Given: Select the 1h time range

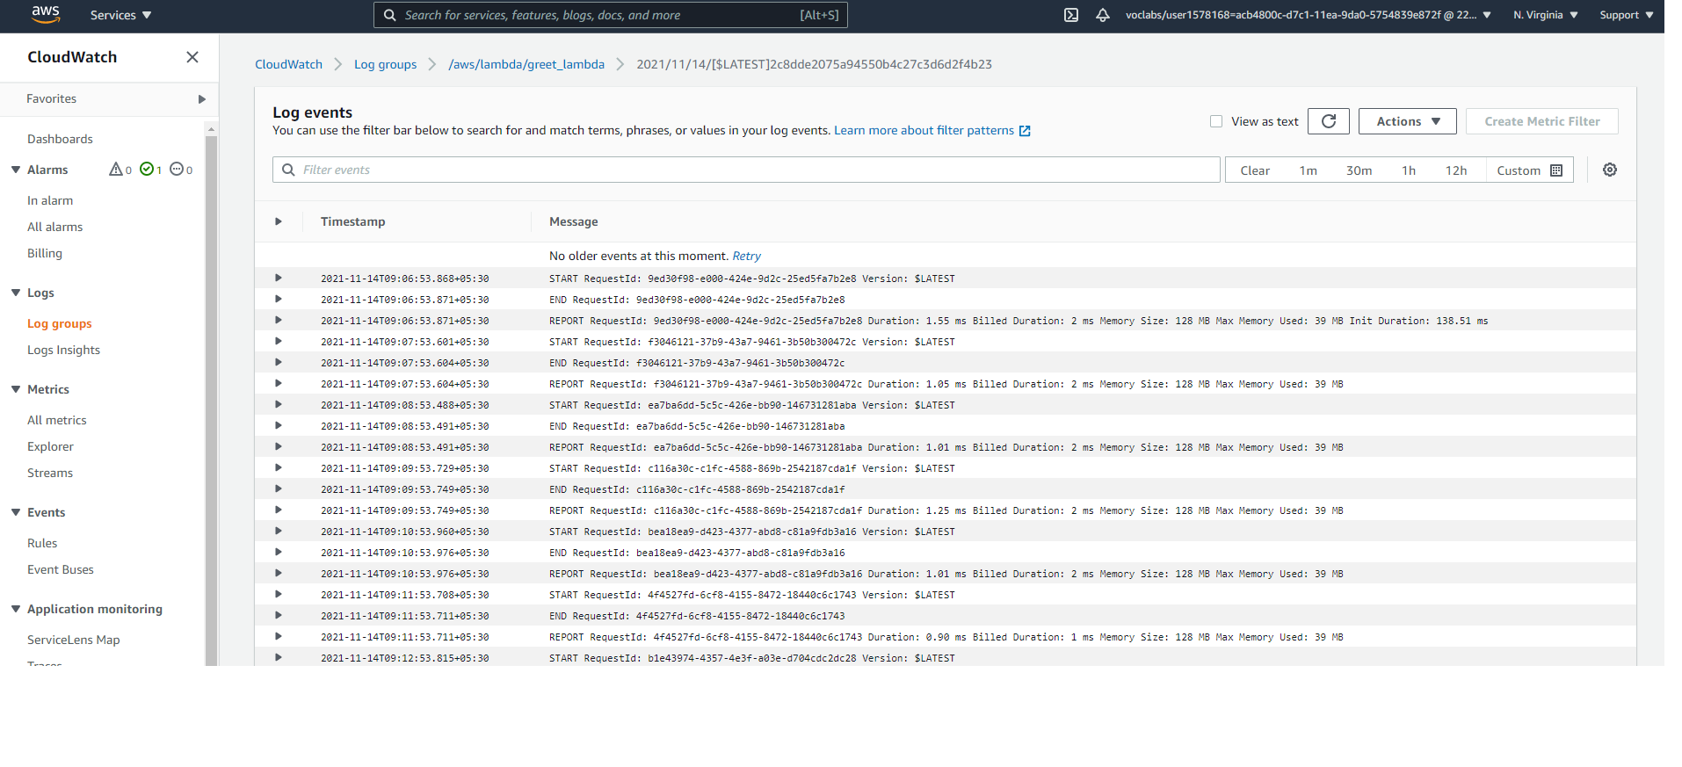Looking at the screenshot, I should pyautogui.click(x=1409, y=170).
